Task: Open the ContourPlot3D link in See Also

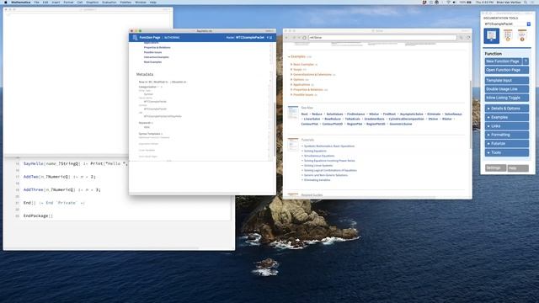Action: pos(333,124)
